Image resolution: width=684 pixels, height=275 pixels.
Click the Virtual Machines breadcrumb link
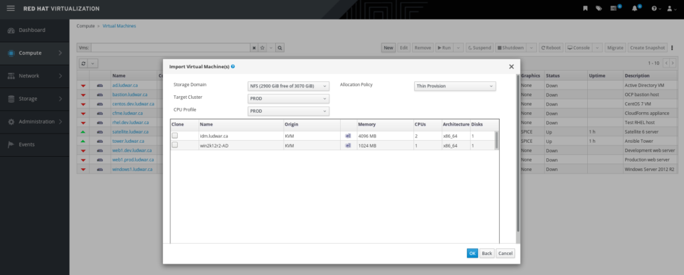coord(119,26)
